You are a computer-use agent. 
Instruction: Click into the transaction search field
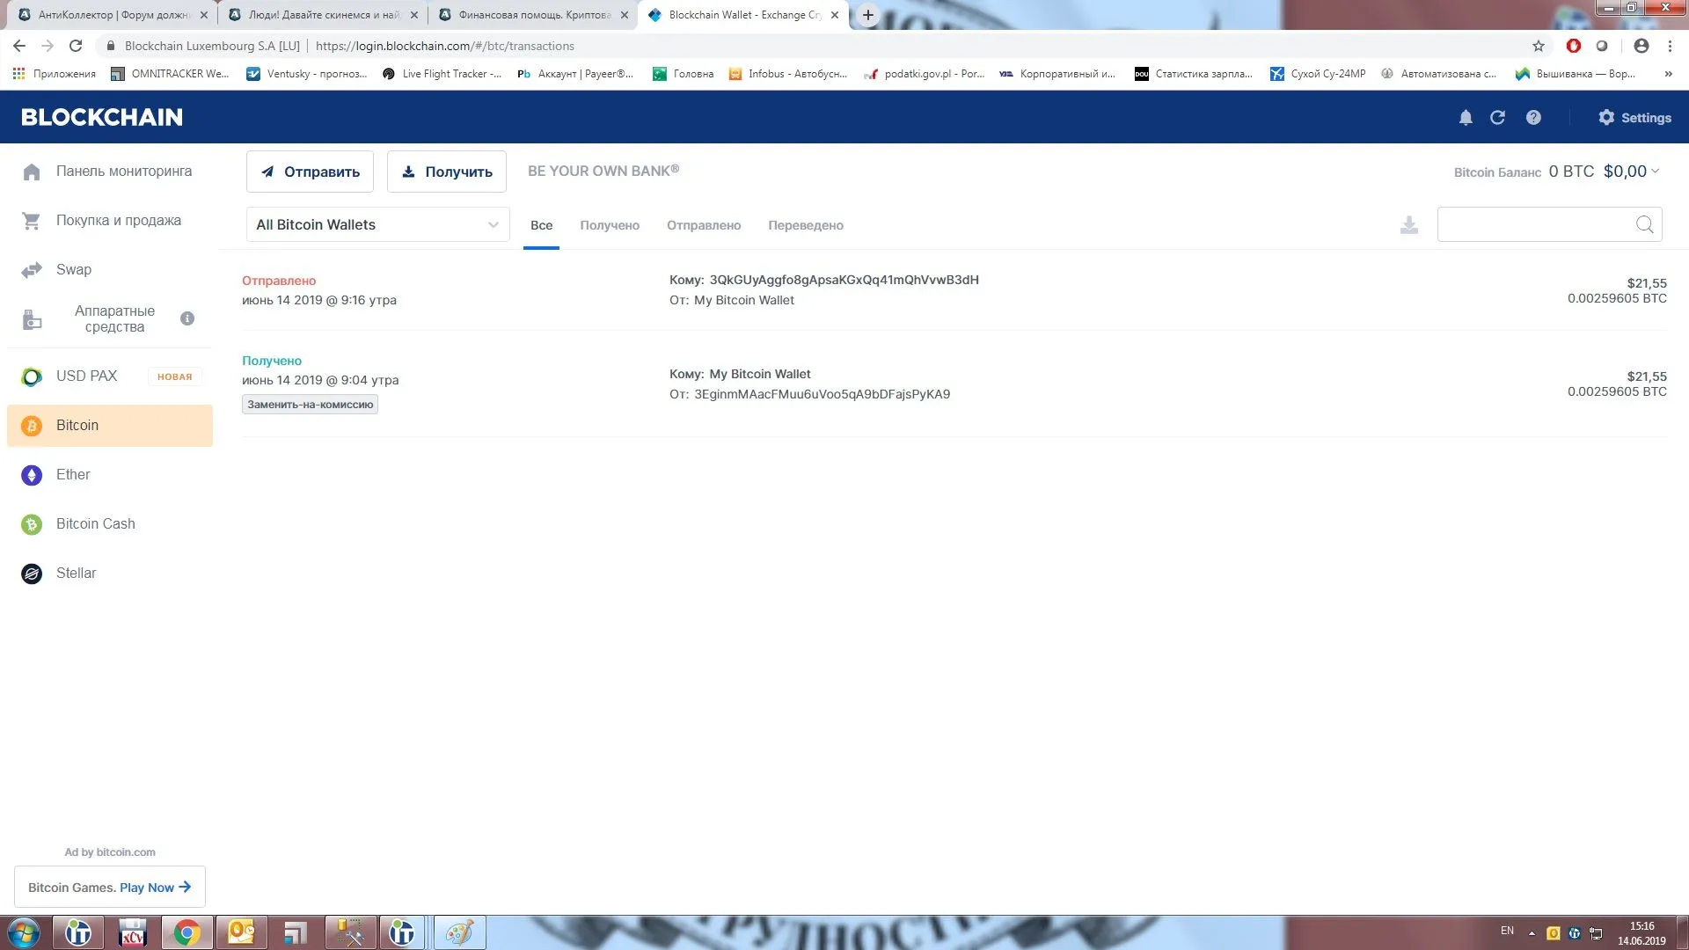pos(1535,224)
